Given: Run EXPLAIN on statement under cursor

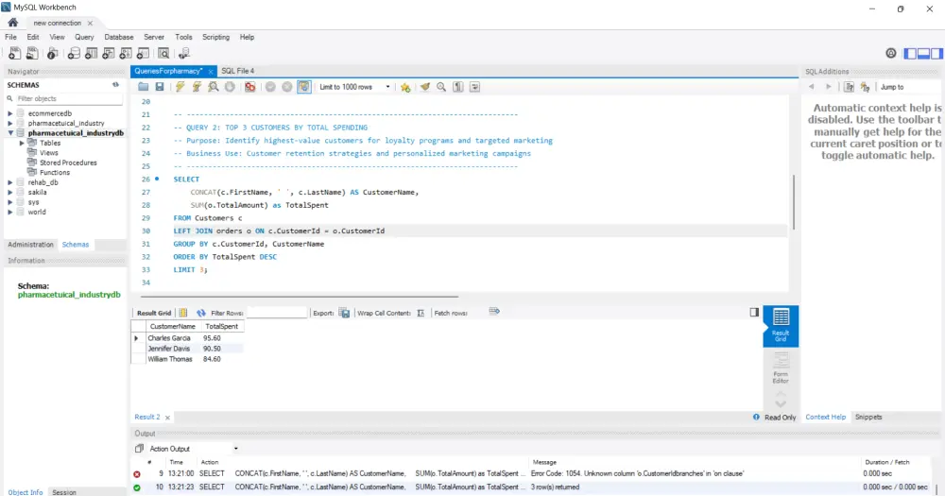Looking at the screenshot, I should coord(214,87).
